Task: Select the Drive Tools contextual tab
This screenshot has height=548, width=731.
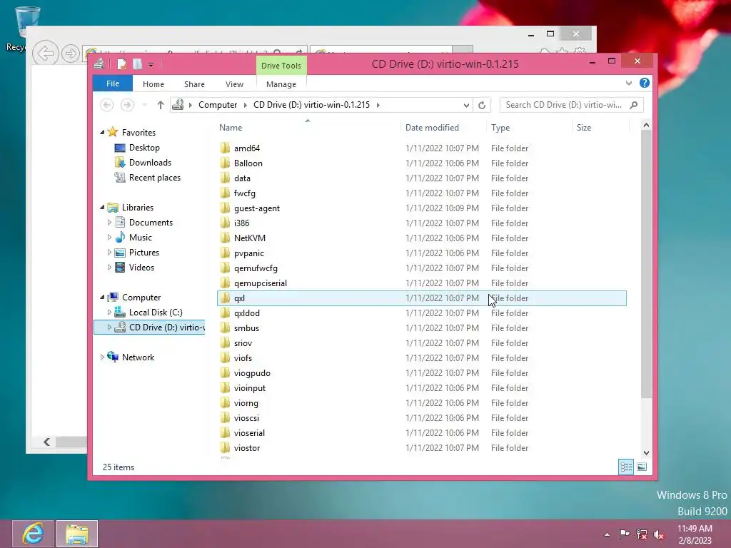Action: [281, 66]
